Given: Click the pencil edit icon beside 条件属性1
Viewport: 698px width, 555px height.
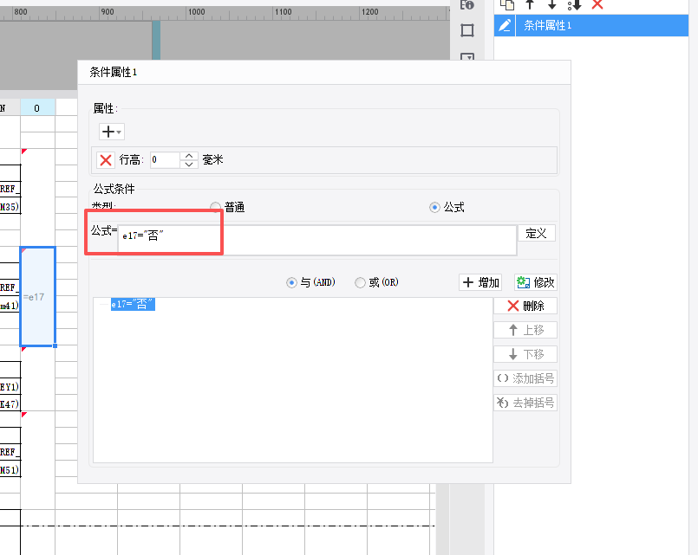Looking at the screenshot, I should point(505,25).
